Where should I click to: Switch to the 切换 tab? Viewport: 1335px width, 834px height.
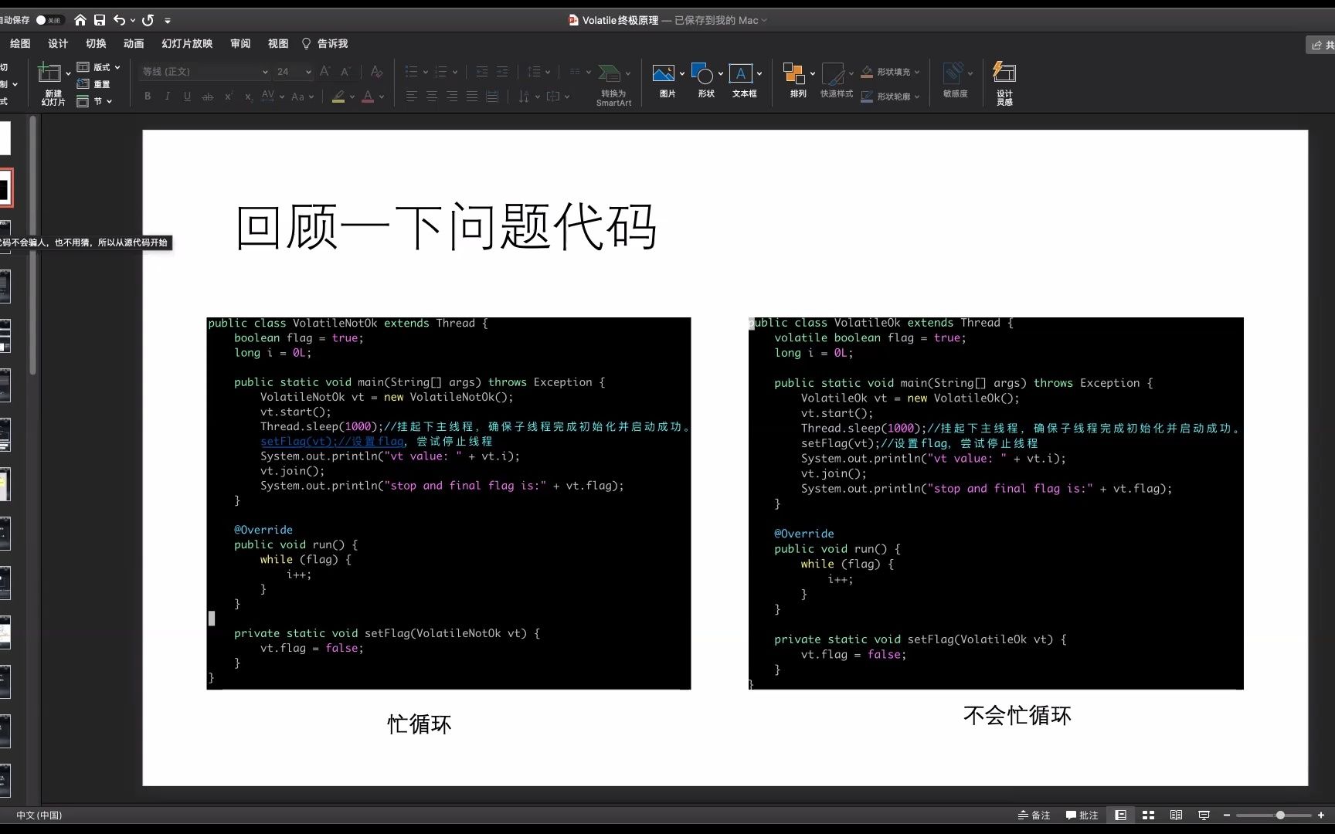pyautogui.click(x=96, y=43)
